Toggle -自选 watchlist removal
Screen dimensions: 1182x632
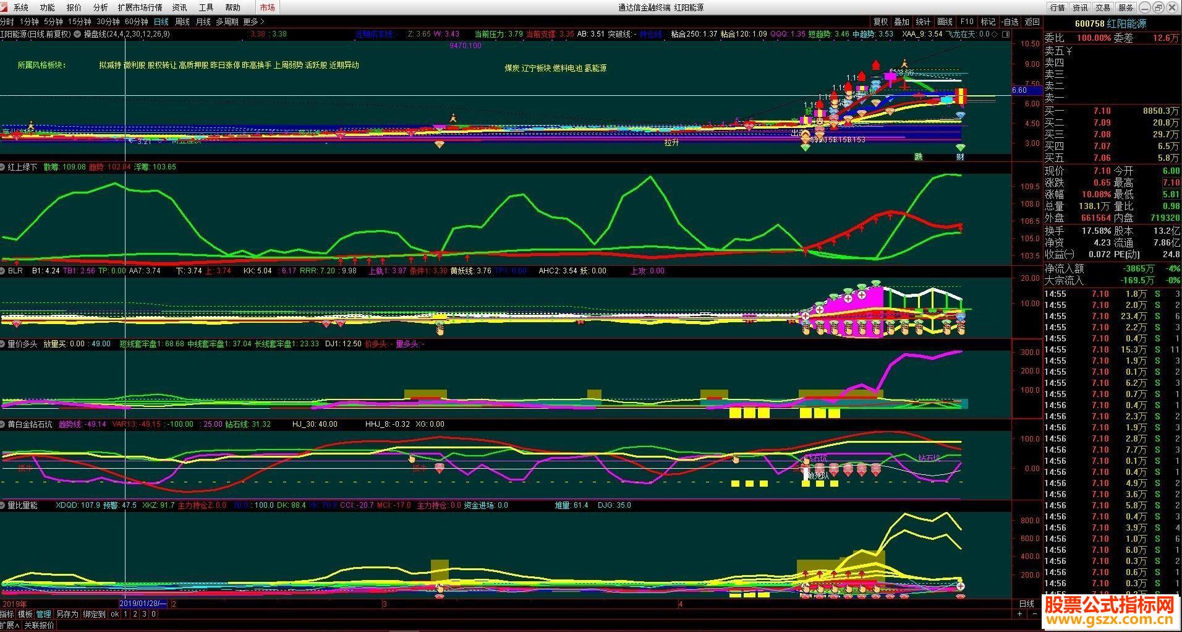[1010, 22]
